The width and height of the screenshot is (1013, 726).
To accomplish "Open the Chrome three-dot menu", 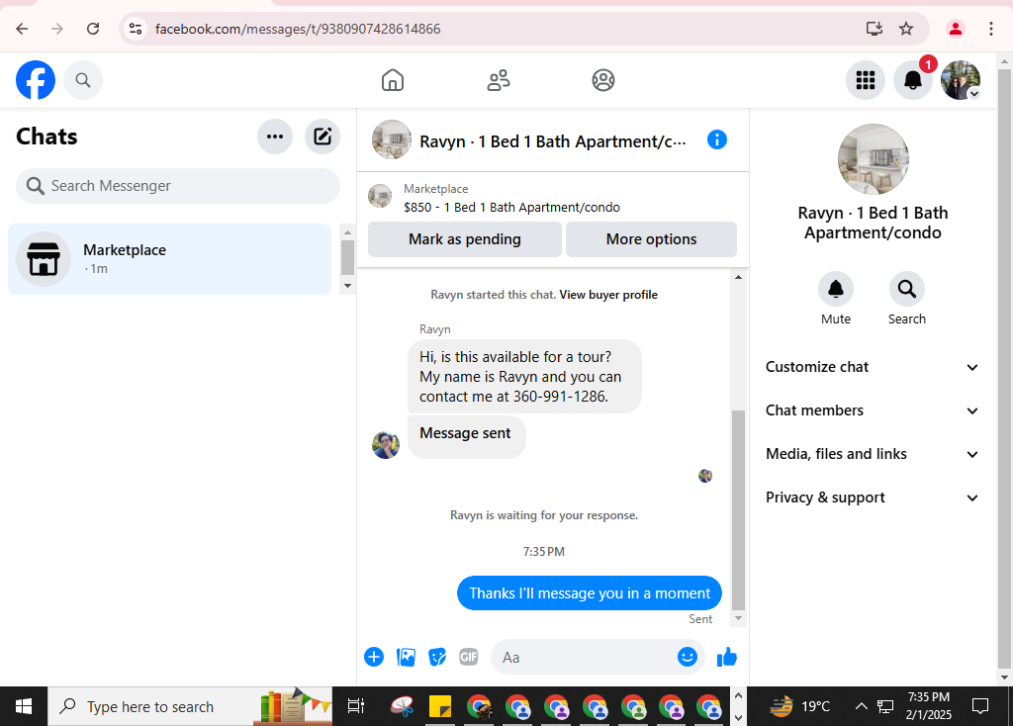I will [990, 29].
